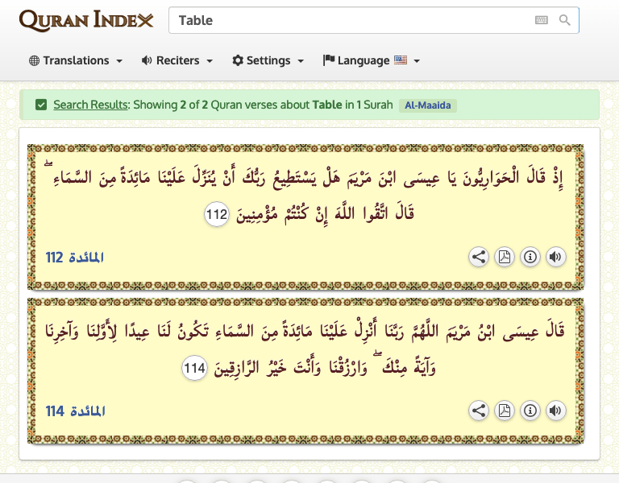The width and height of the screenshot is (619, 483).
Task: Show info for verse 112
Action: pos(530,257)
